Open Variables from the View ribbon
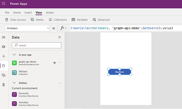 click(x=82, y=20)
